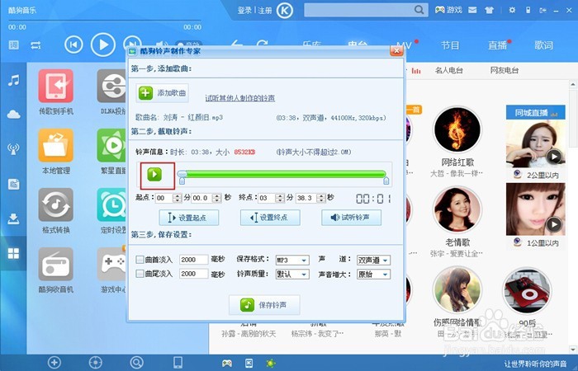Click the tools grid sidebar icon
This screenshot has width=578, height=371.
click(14, 253)
